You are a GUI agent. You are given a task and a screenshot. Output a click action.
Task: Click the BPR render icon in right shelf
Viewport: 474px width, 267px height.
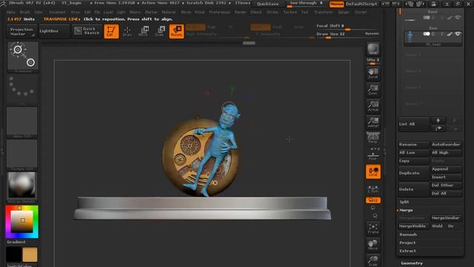373,49
